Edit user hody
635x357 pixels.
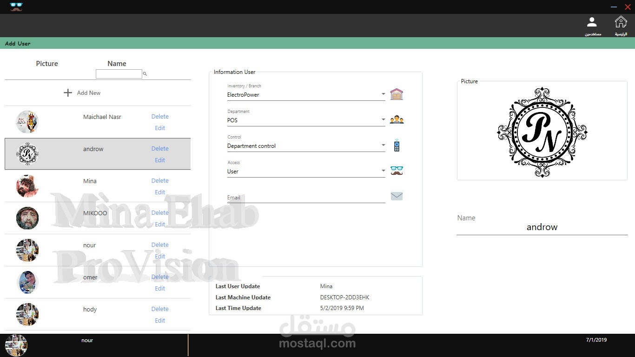(x=160, y=321)
